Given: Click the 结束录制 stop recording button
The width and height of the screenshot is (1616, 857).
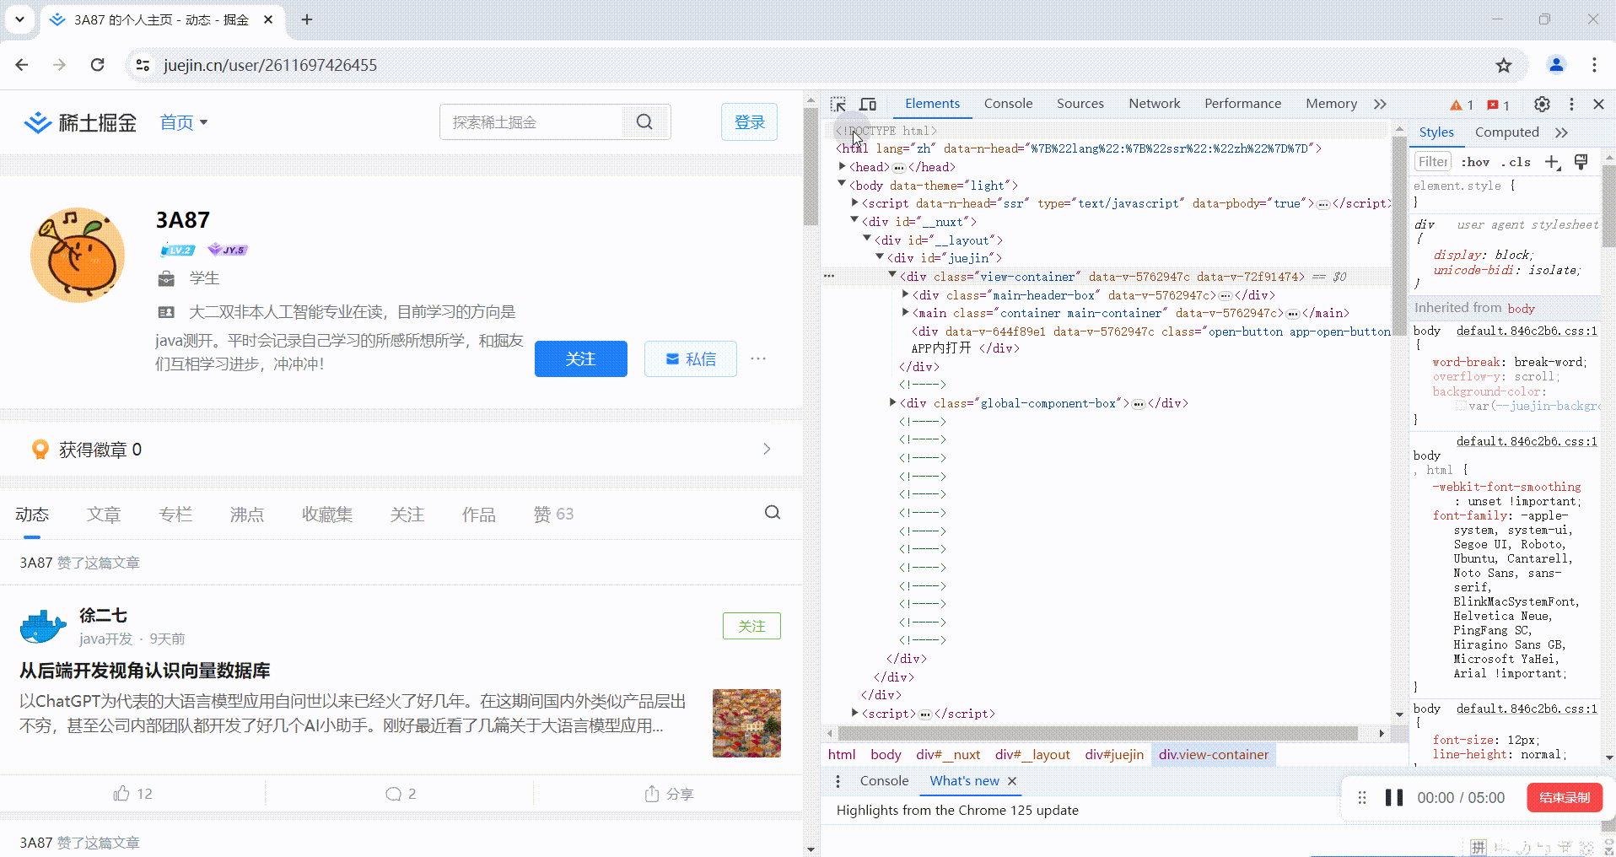Looking at the screenshot, I should pyautogui.click(x=1565, y=797).
